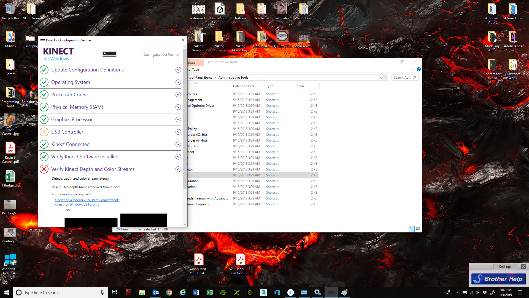This screenshot has height=298, width=529.
Task: Click the taskbar search box
Action: [x=61, y=292]
